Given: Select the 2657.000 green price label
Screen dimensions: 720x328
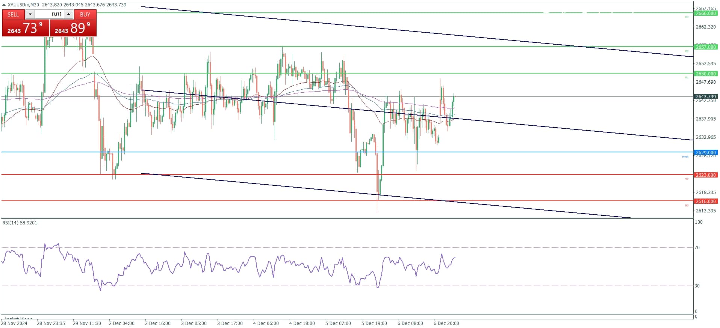Looking at the screenshot, I should click(x=706, y=47).
